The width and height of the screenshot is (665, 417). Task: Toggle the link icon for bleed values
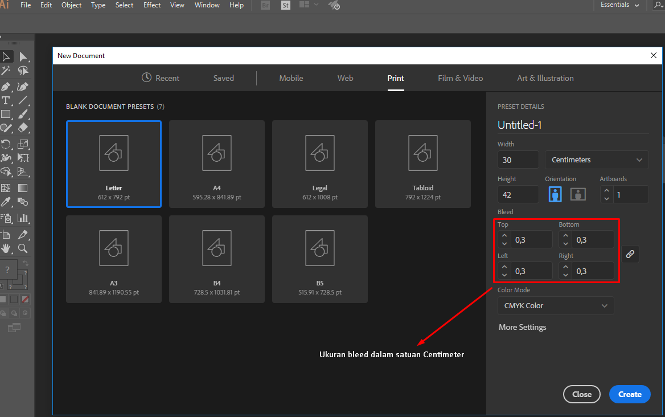630,254
